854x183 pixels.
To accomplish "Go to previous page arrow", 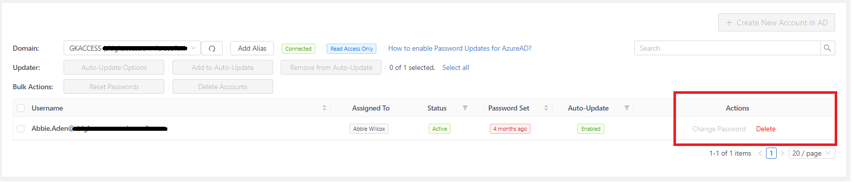I will pos(760,153).
